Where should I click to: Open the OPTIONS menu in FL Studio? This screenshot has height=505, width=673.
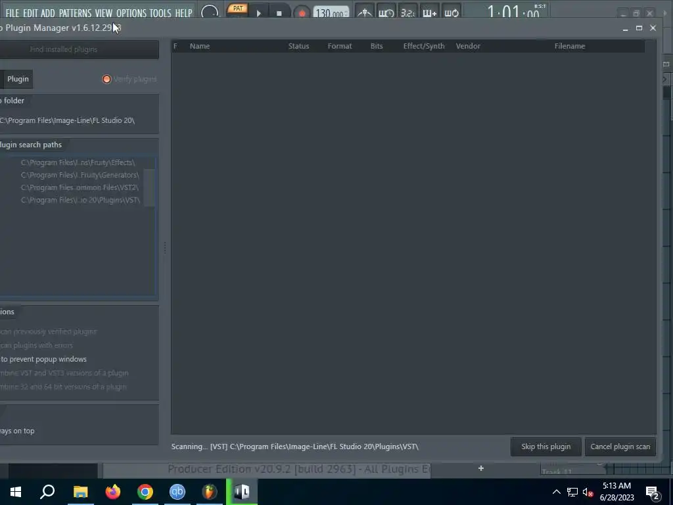[x=131, y=13]
